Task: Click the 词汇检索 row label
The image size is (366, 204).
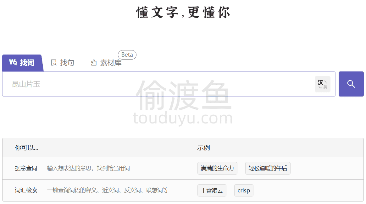Action: (26, 190)
